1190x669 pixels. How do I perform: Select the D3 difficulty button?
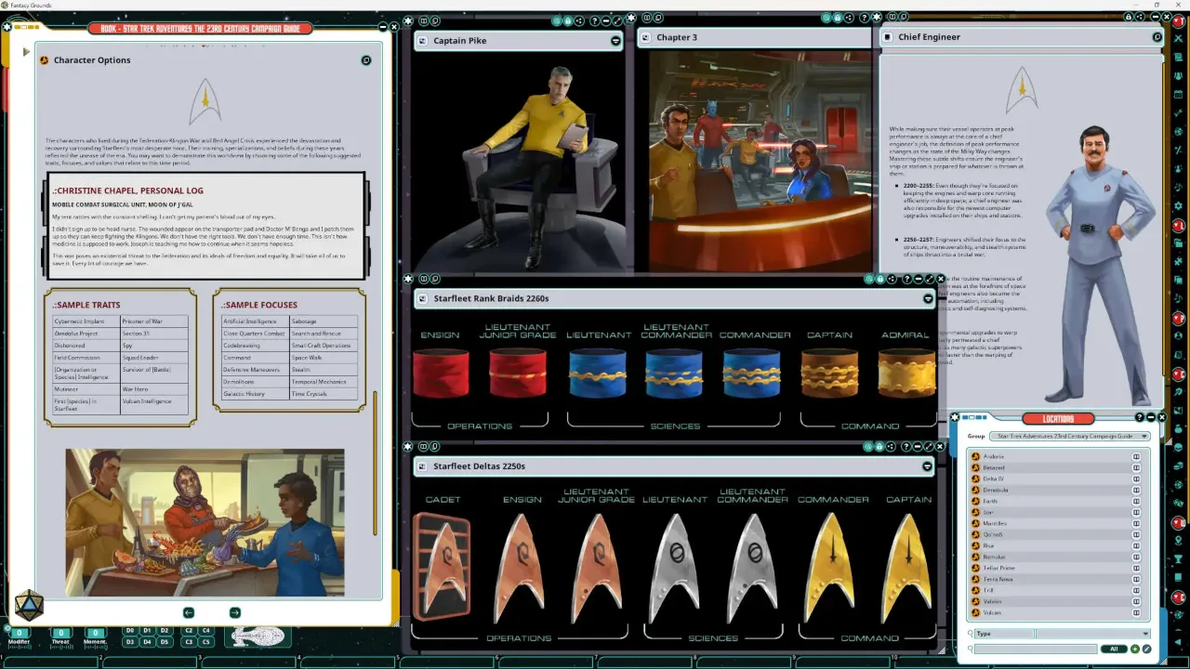(x=130, y=642)
